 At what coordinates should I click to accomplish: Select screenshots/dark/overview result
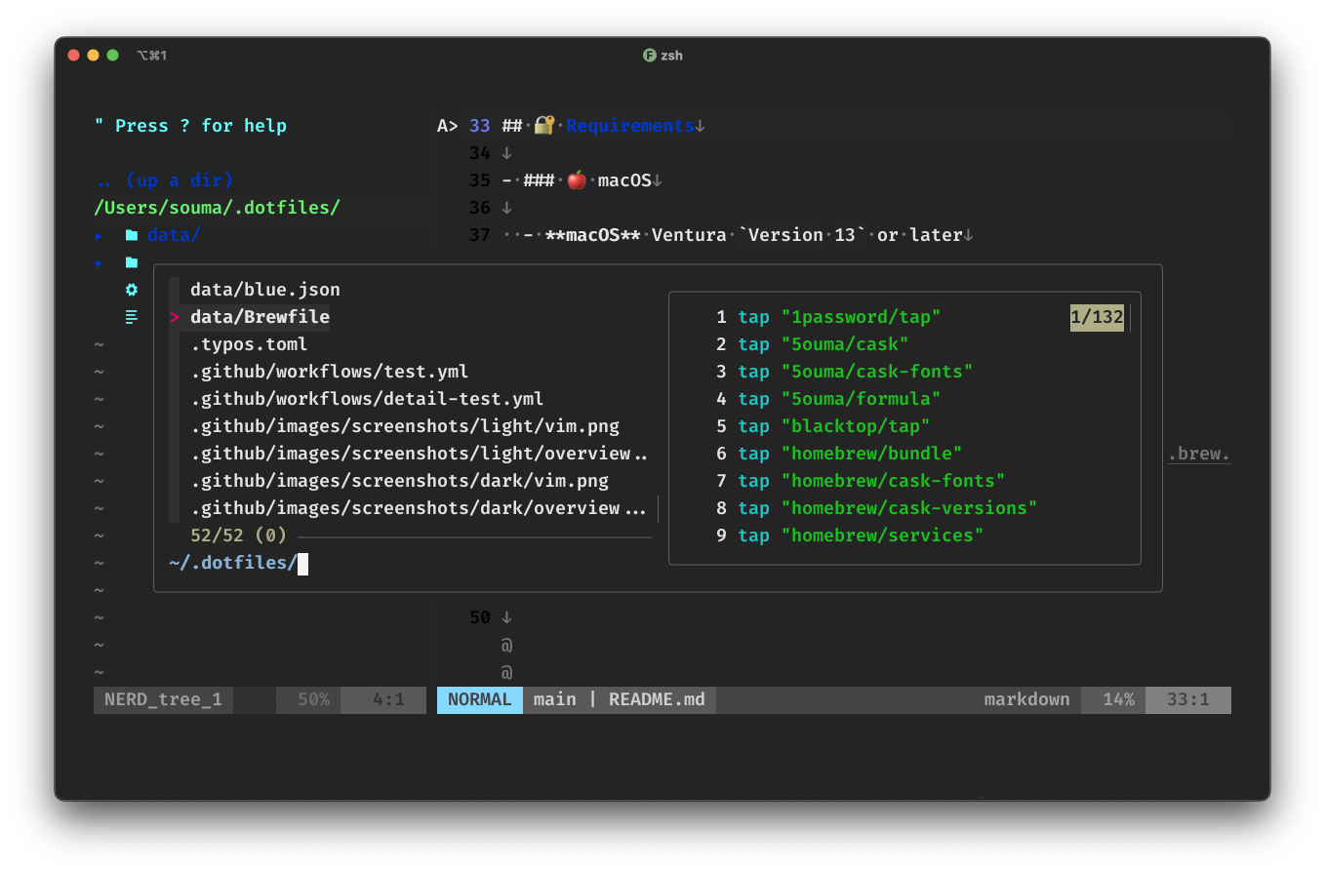point(420,508)
